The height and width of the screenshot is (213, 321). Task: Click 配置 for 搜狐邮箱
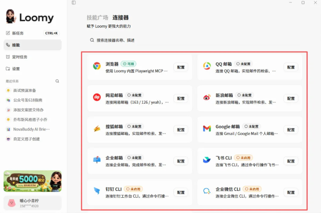pyautogui.click(x=181, y=130)
